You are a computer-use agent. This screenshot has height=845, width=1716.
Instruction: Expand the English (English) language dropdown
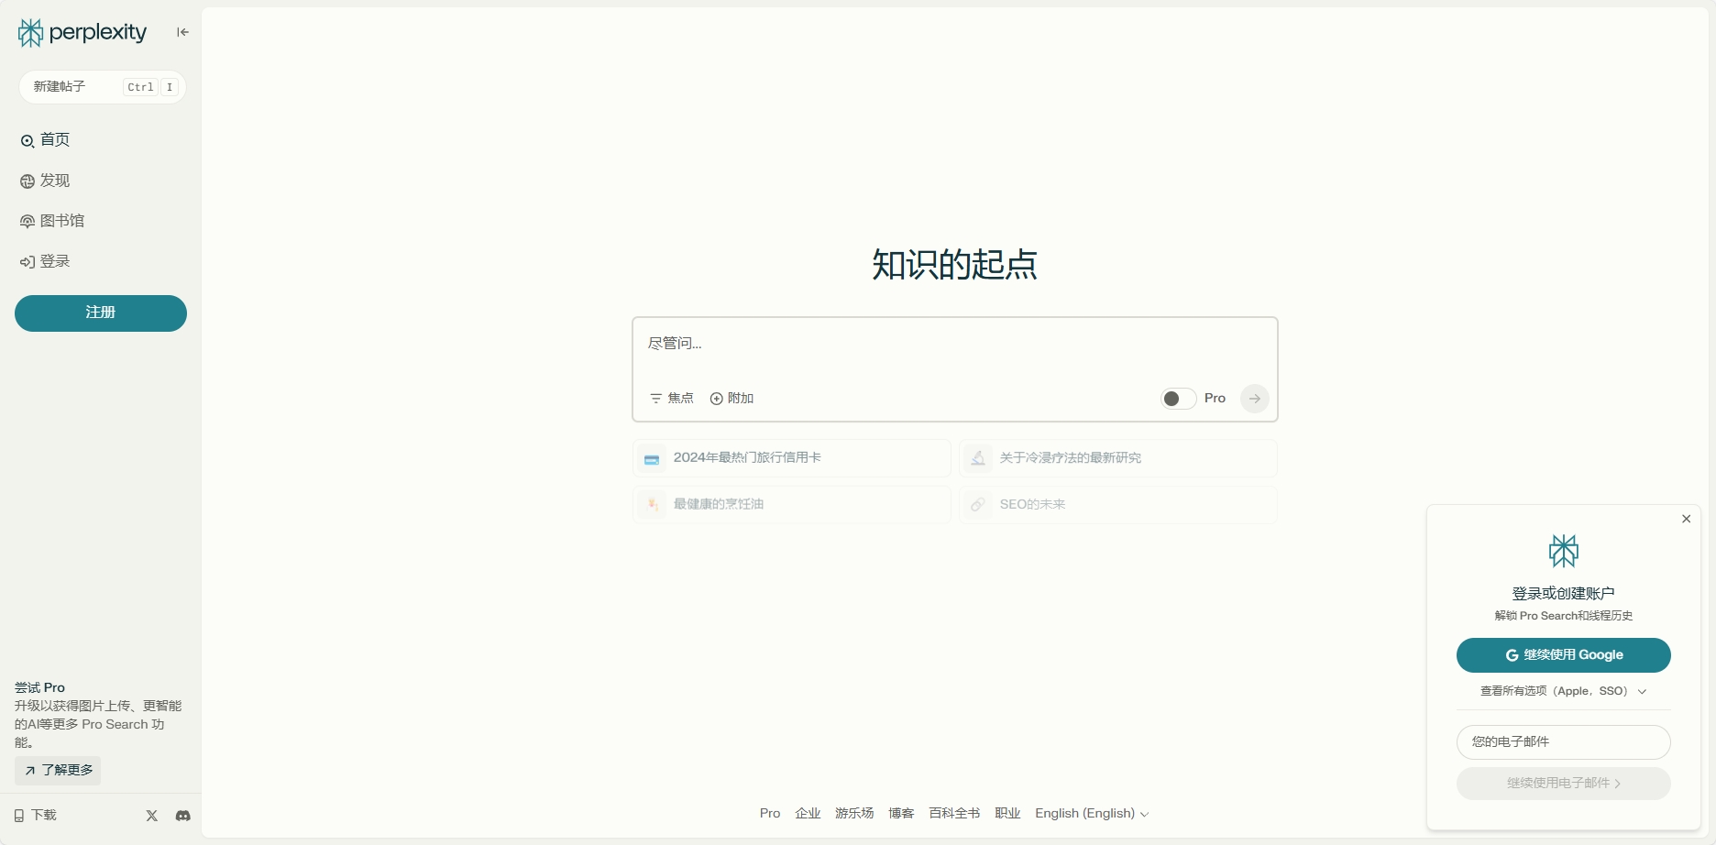point(1091,814)
